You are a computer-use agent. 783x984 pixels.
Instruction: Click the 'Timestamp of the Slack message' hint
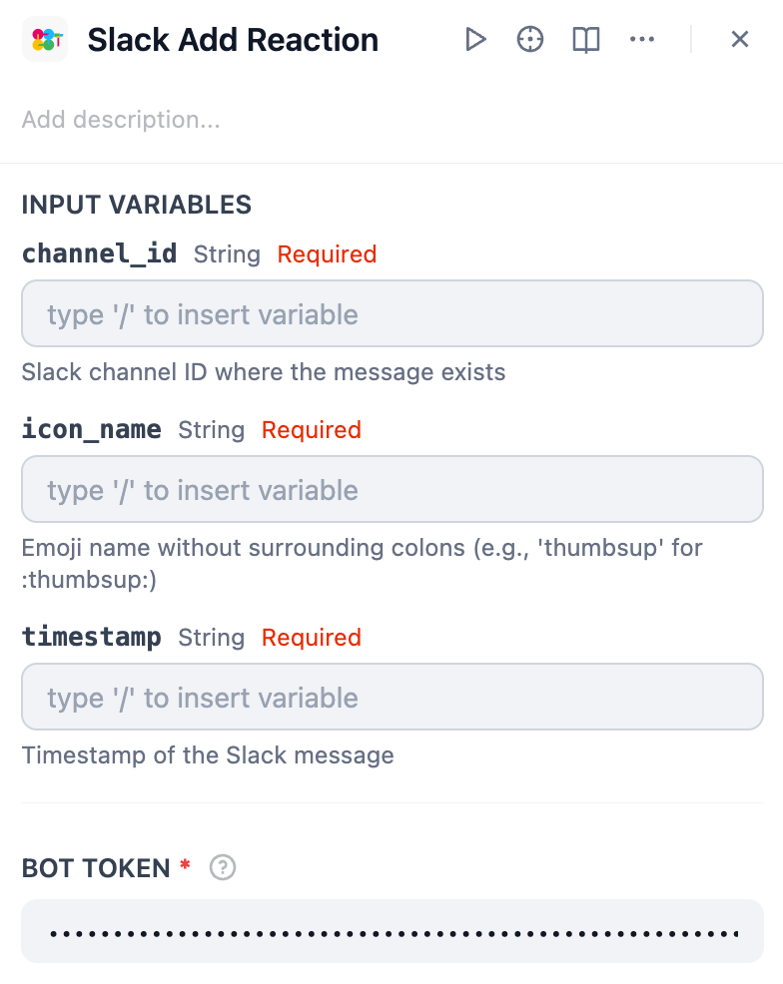tap(208, 755)
